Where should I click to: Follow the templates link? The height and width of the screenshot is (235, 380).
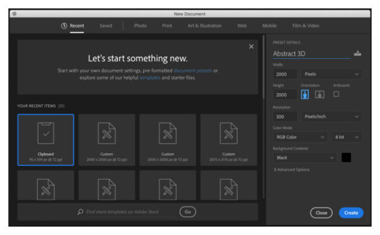click(150, 78)
